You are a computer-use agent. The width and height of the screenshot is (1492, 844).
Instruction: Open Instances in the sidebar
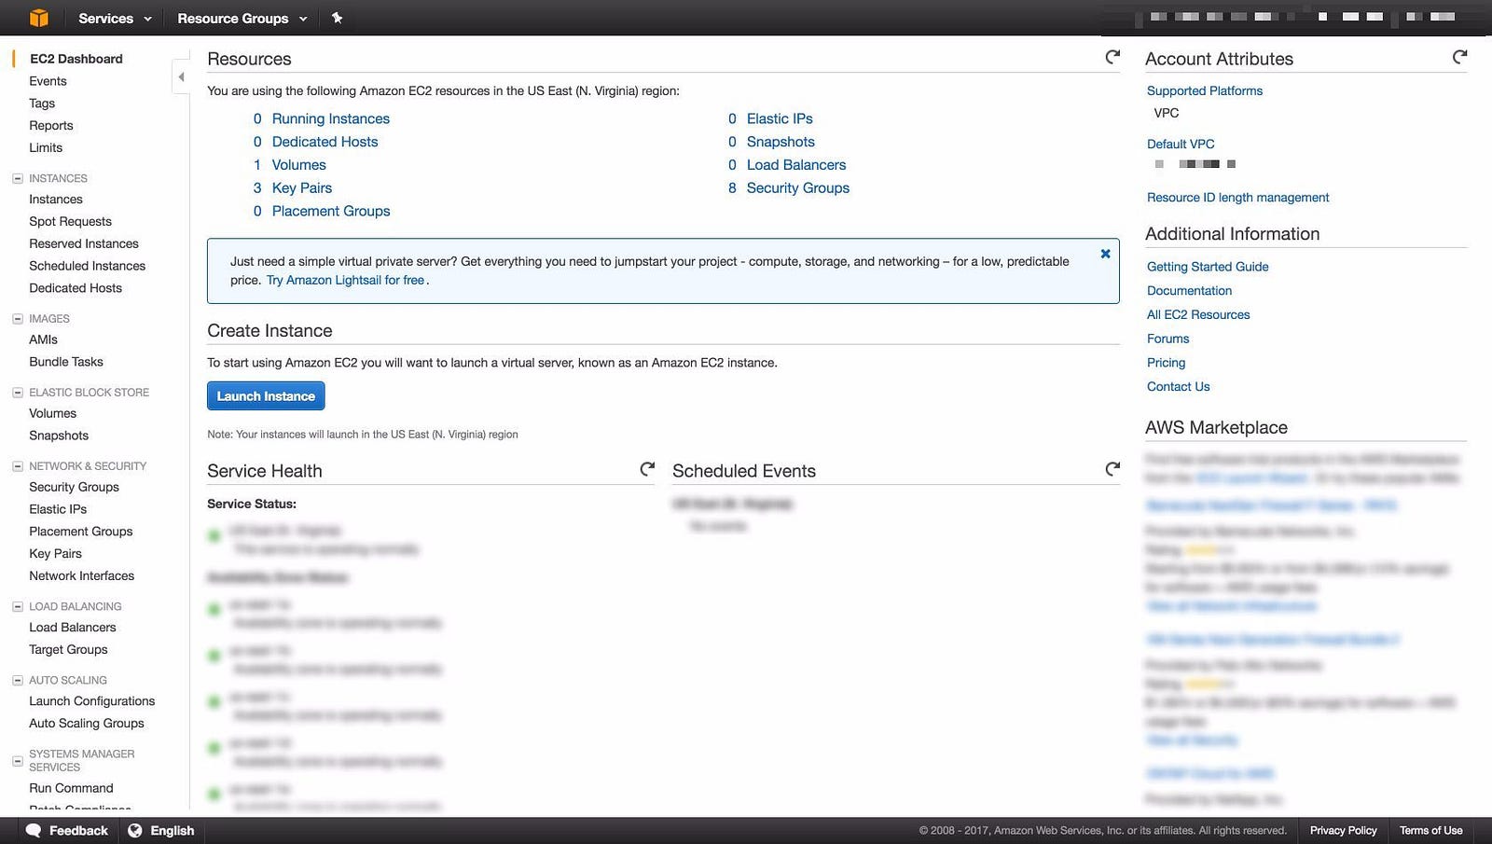56,200
